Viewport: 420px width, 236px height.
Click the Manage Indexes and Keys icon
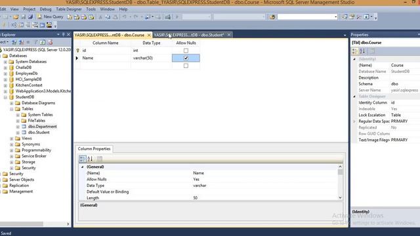coord(20,25)
